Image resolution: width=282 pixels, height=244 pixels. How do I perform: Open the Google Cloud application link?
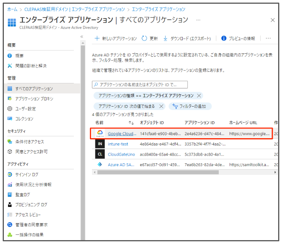point(122,134)
